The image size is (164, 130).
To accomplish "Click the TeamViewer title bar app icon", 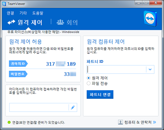I will coord(4,4).
